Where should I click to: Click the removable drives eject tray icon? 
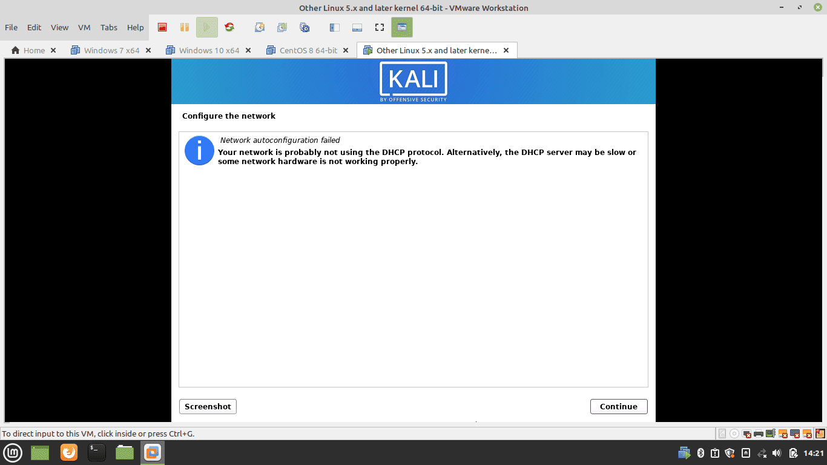pos(746,453)
